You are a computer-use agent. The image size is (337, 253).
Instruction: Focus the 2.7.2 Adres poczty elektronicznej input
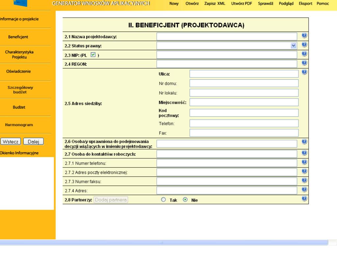coord(227,172)
